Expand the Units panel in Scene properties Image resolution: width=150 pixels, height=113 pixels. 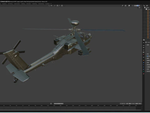pyautogui.click(x=146, y=54)
